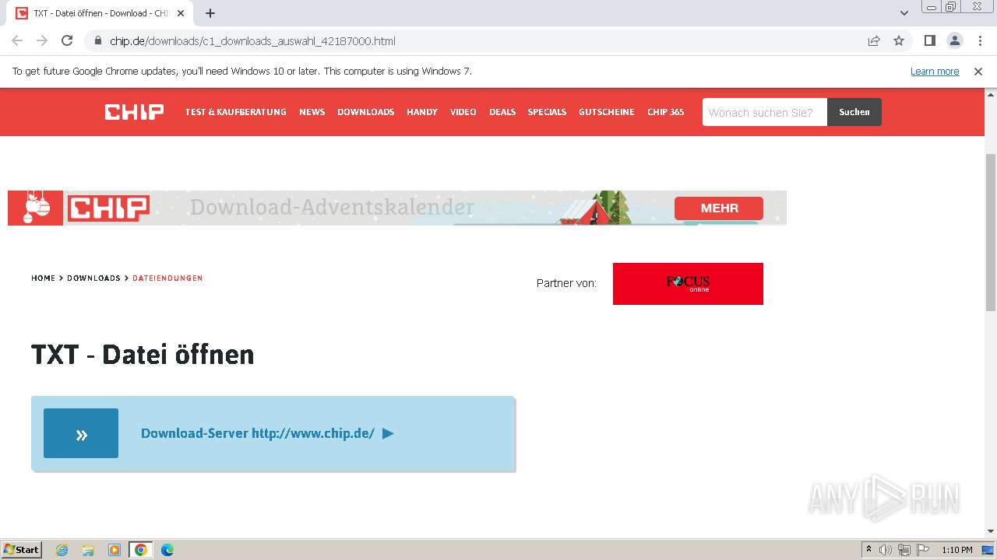Open File Explorer from the taskbar

[x=88, y=550]
